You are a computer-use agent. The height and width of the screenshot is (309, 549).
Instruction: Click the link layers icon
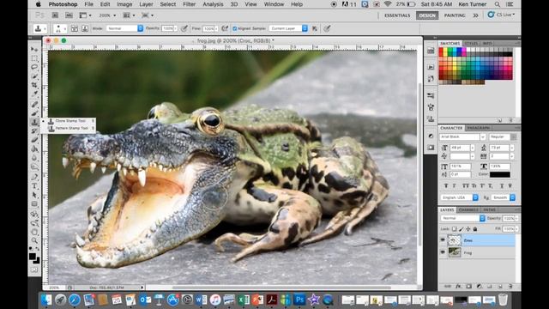click(x=448, y=286)
